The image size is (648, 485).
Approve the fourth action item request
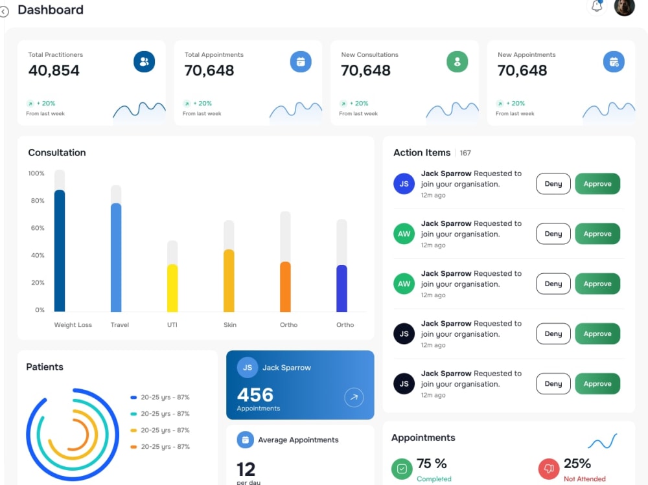pos(597,333)
